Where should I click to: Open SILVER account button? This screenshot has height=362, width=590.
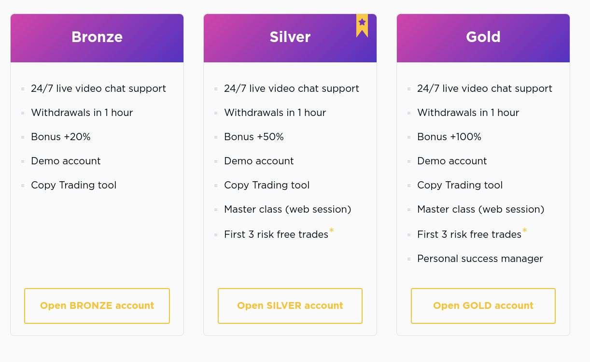point(290,306)
